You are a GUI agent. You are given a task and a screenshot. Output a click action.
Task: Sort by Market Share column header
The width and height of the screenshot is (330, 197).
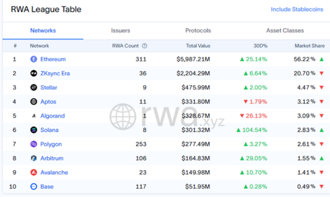(309, 46)
